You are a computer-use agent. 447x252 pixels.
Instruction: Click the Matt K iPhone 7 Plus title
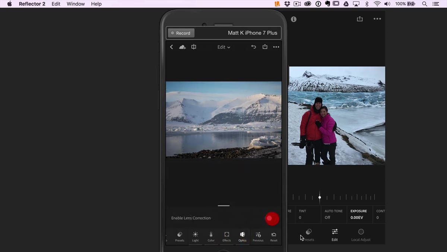click(x=253, y=33)
